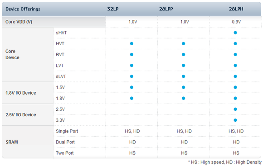Click the RVT row label
This screenshot has height=167, width=263.
point(60,55)
